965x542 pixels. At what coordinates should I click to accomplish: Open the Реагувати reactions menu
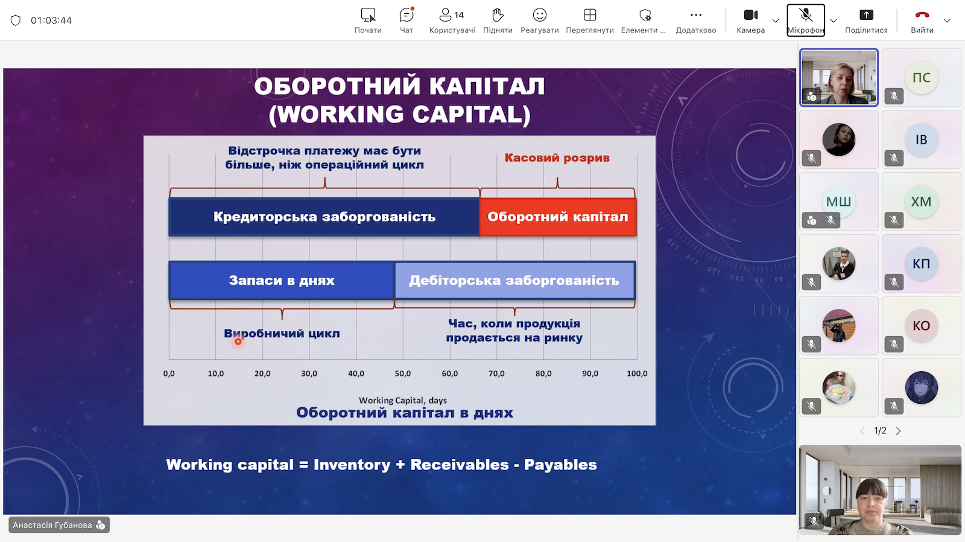[539, 20]
